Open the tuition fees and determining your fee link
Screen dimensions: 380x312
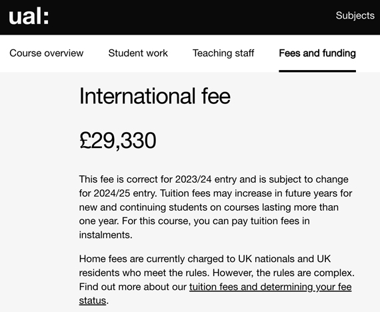[x=271, y=287]
